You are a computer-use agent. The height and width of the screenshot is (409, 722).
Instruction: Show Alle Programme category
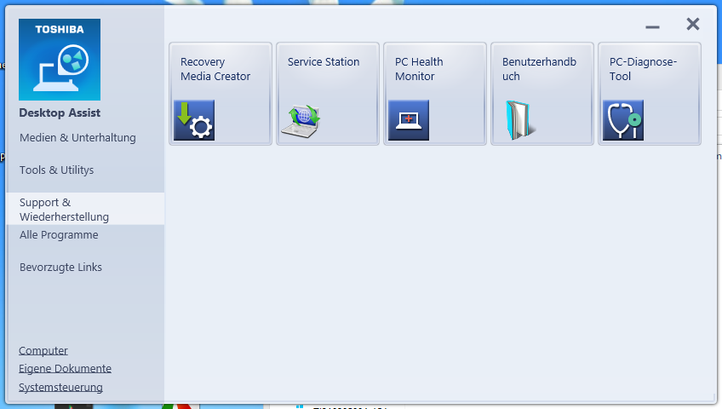59,235
